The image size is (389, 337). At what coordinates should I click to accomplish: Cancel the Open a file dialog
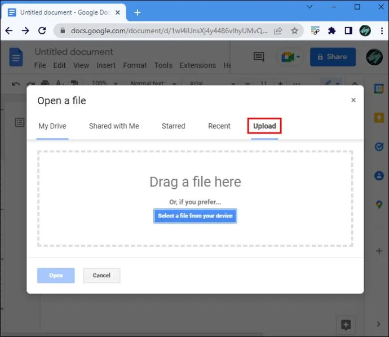(101, 276)
